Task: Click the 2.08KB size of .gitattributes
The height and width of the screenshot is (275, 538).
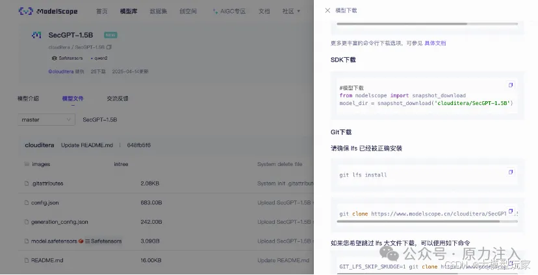Action: [150, 184]
